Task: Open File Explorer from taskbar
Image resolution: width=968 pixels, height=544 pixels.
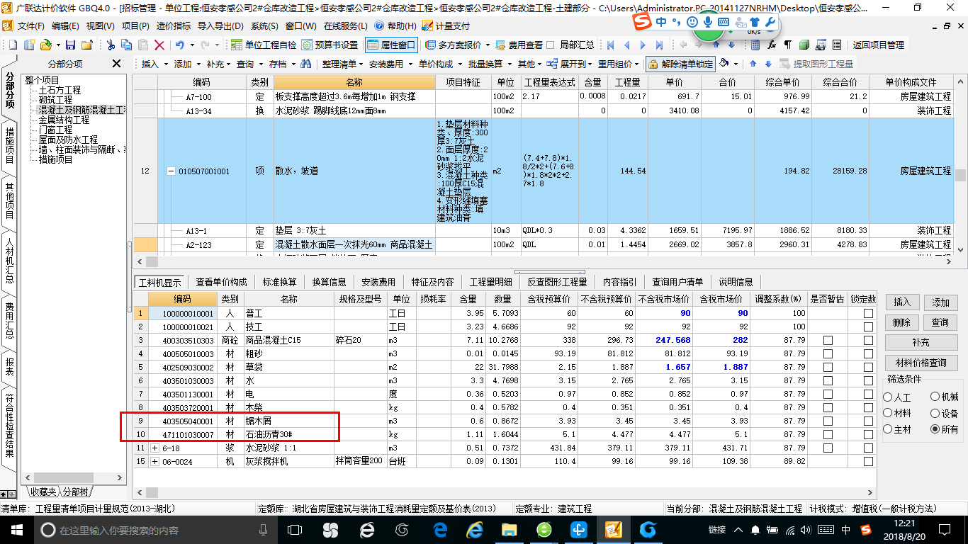Action: click(510, 529)
